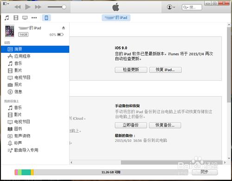232x181 pixels.
Task: Click the more options ellipsis icon
Action: [x=34, y=18]
